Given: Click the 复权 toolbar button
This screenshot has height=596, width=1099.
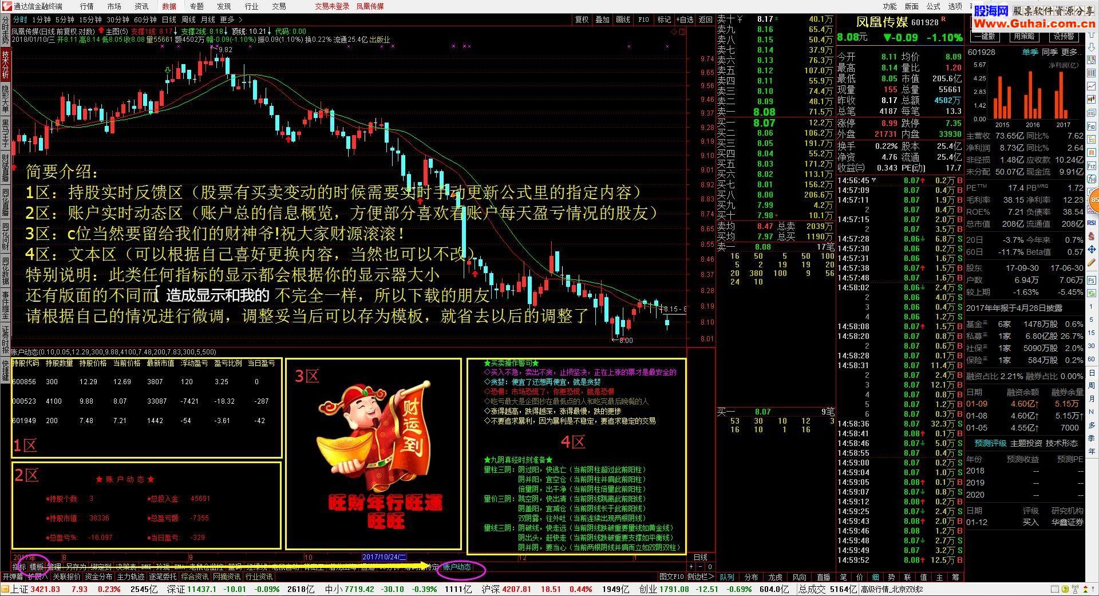Looking at the screenshot, I should click(582, 19).
